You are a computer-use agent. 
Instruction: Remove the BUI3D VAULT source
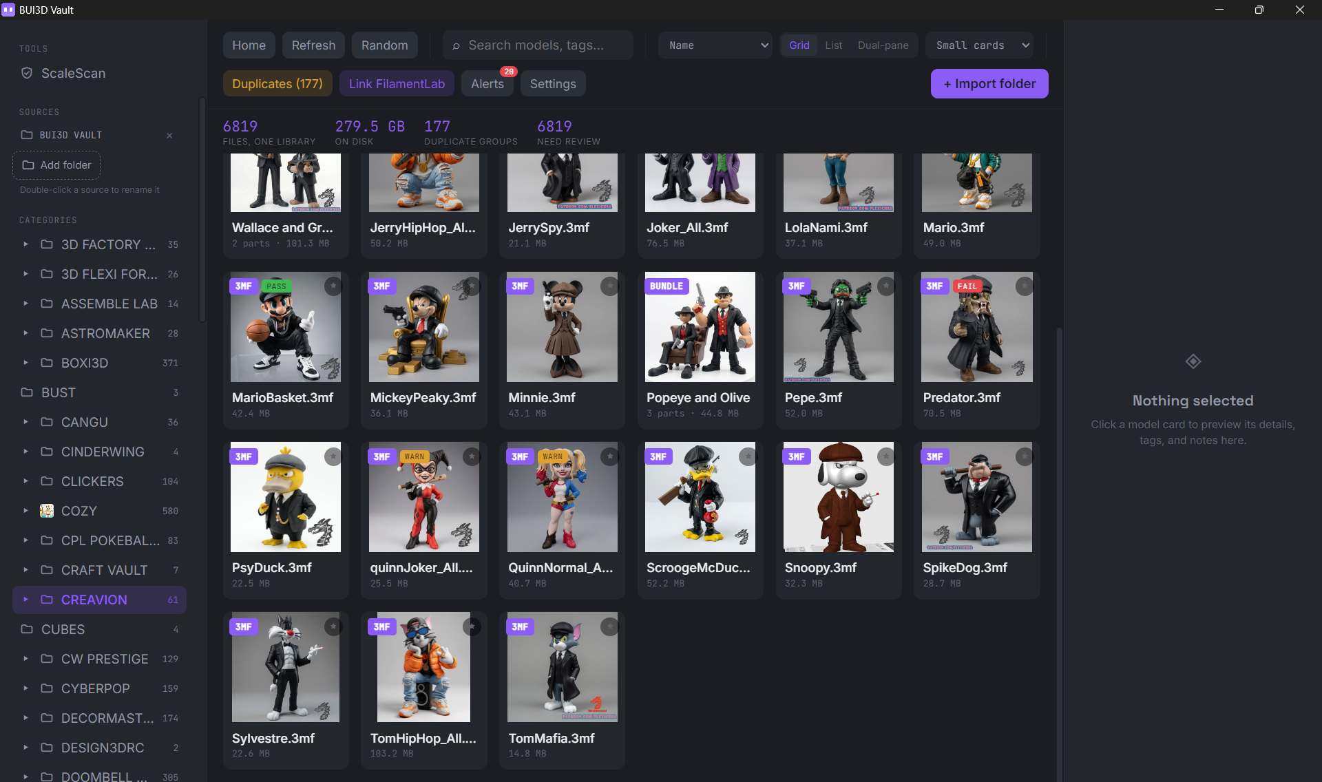tap(169, 136)
